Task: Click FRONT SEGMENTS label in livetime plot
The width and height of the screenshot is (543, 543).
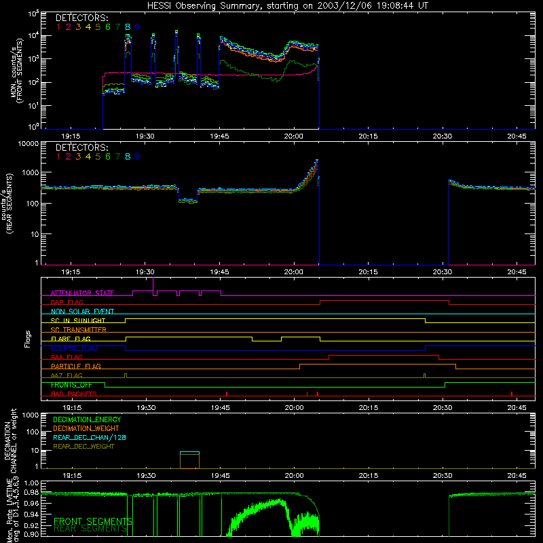Action: pyautogui.click(x=93, y=521)
